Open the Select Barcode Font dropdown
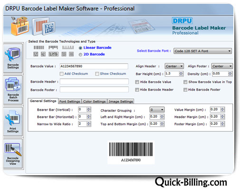Screen dimensions: 240x189 click(x=202, y=51)
